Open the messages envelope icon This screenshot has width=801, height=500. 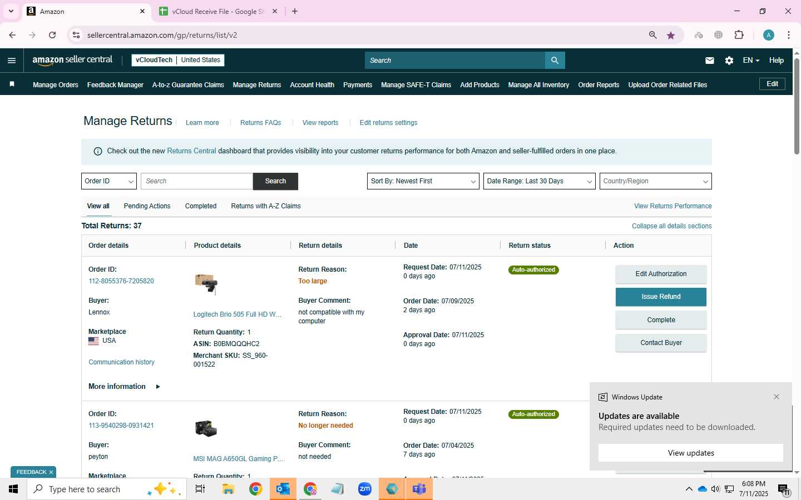click(710, 61)
